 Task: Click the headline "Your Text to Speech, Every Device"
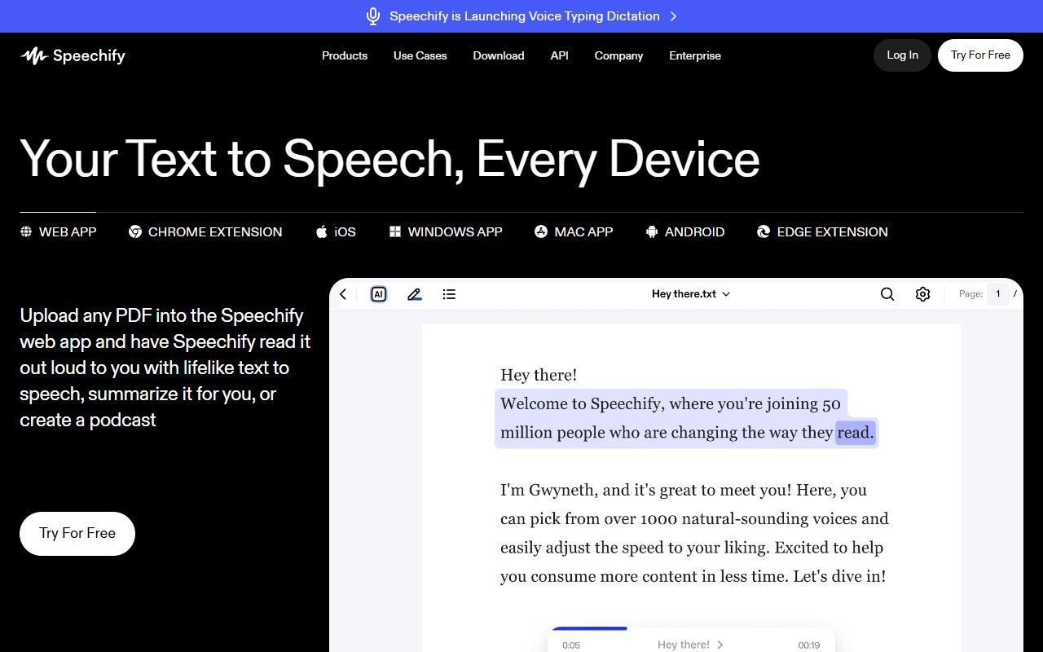tap(389, 159)
